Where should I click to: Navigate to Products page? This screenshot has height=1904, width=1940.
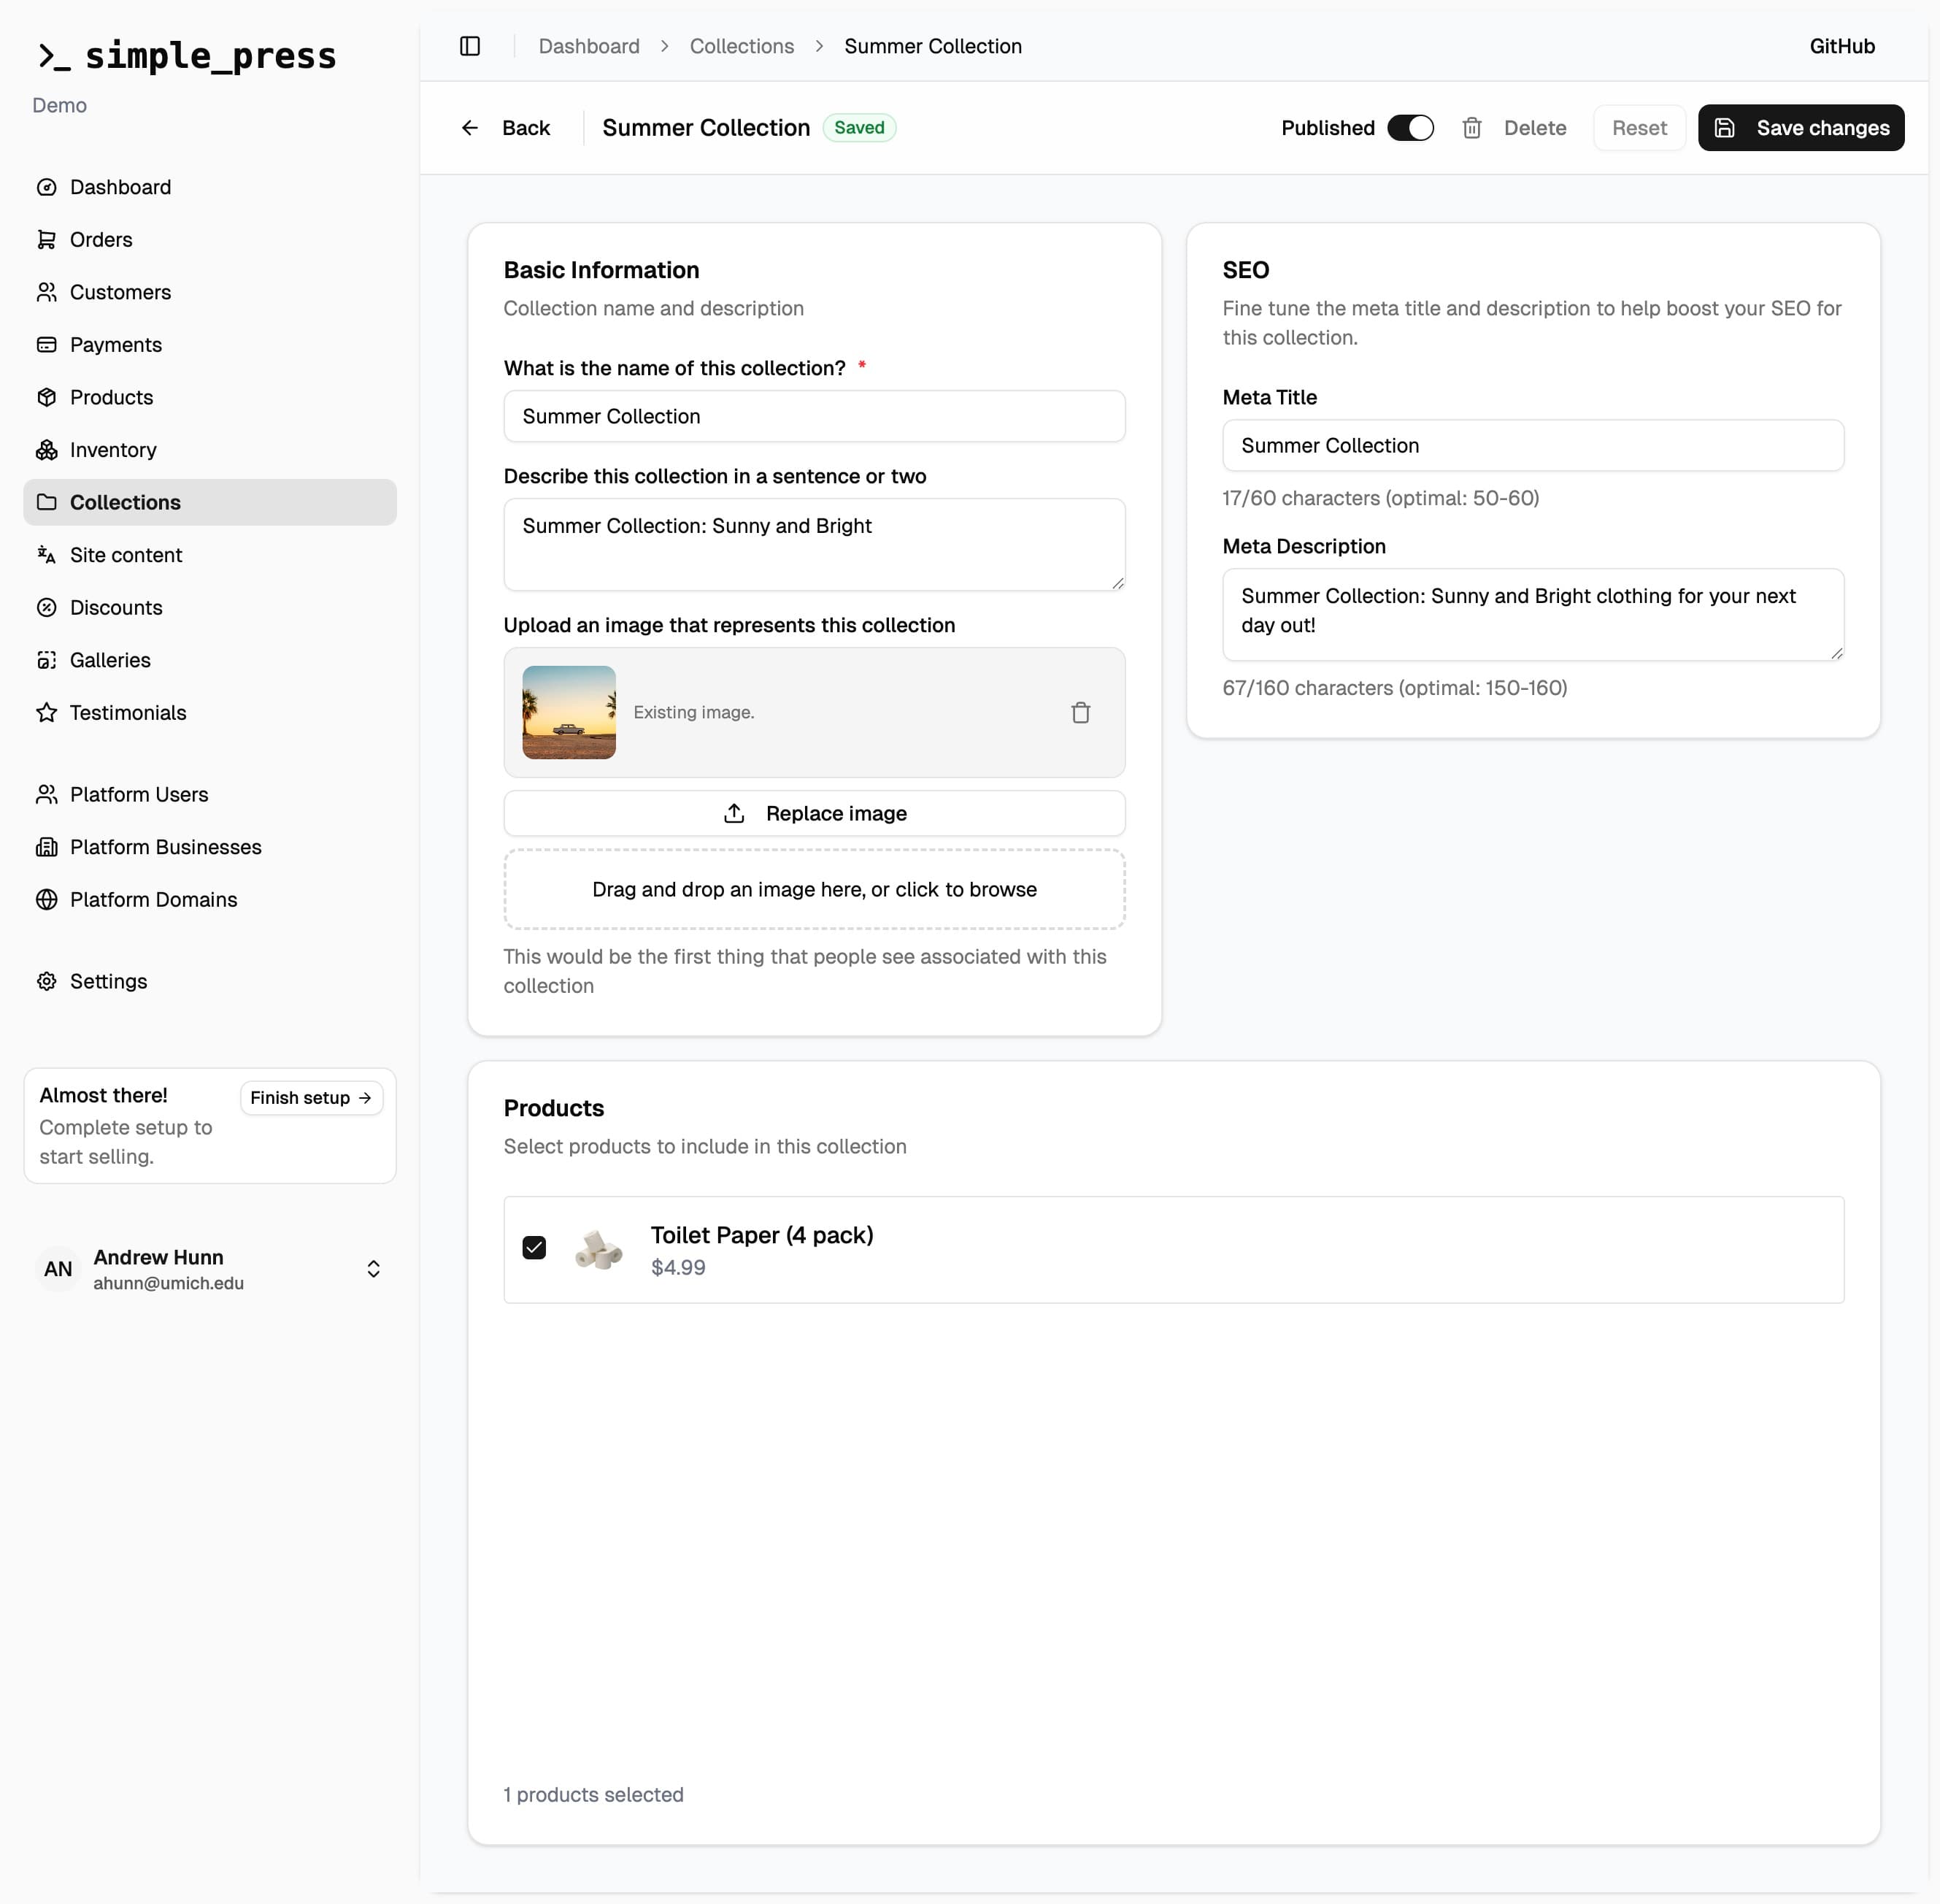click(210, 397)
